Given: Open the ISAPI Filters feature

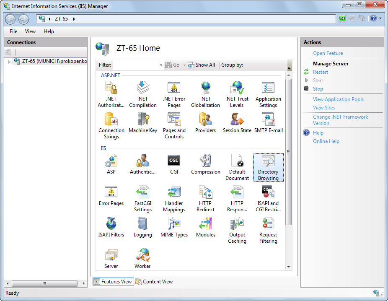Looking at the screenshot, I should (x=111, y=227).
